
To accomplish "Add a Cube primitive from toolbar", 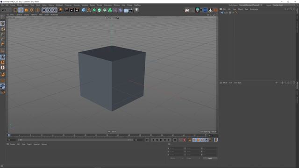I will [84, 10].
